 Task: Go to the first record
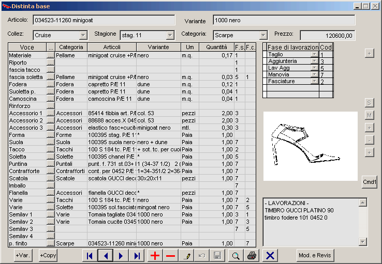point(90,256)
